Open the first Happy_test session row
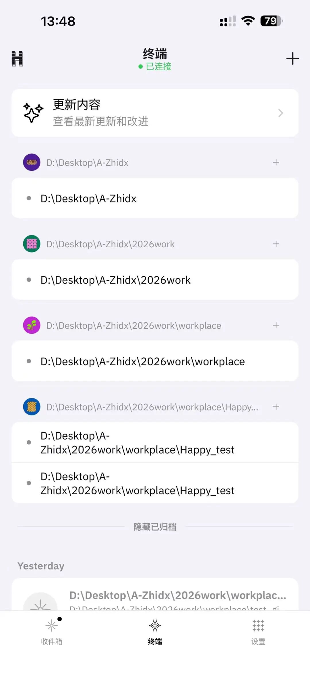 click(155, 443)
